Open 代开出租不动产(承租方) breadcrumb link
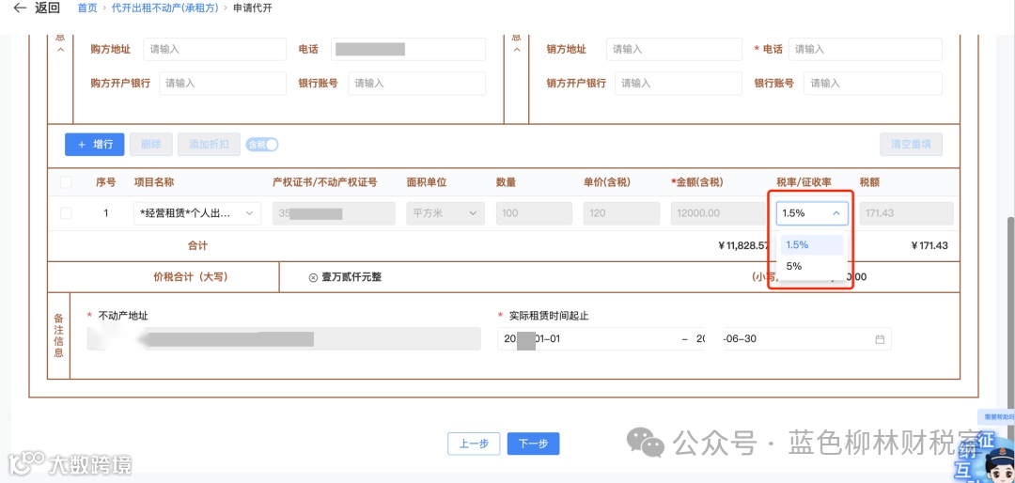The image size is (1015, 483). pos(166,8)
